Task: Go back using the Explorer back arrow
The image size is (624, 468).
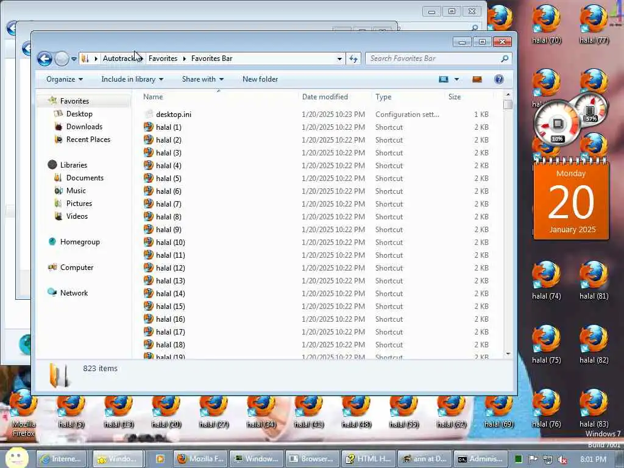Action: click(x=44, y=59)
